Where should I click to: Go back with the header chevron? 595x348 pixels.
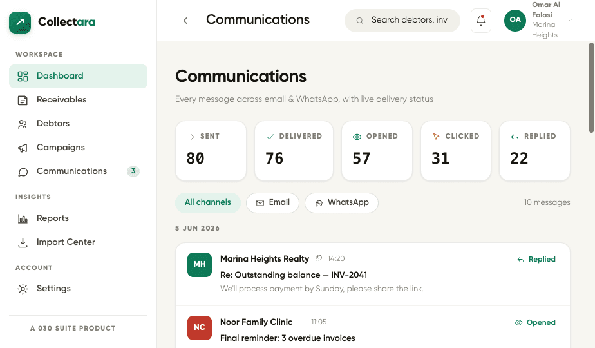tap(185, 21)
